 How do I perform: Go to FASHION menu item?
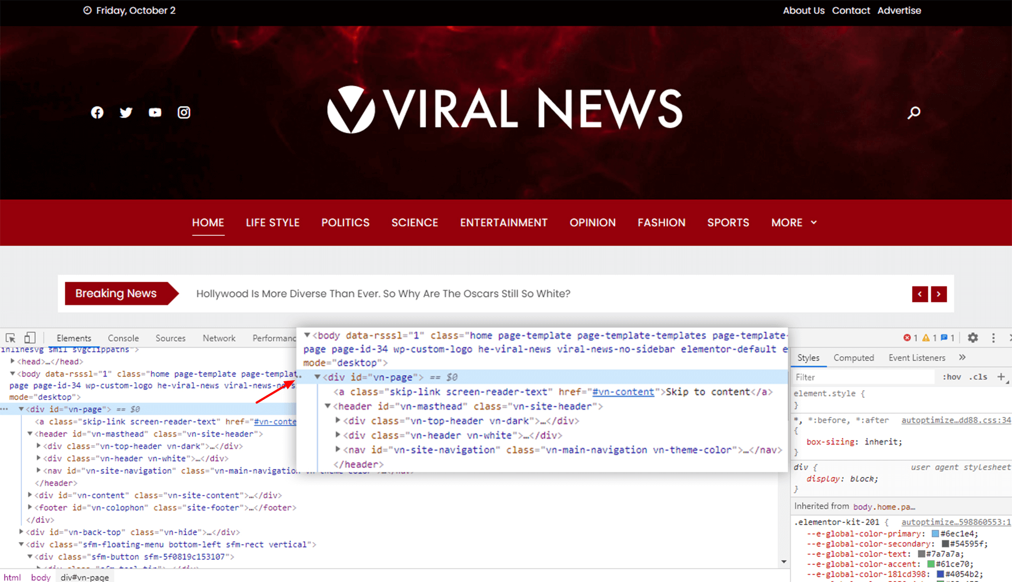point(662,223)
